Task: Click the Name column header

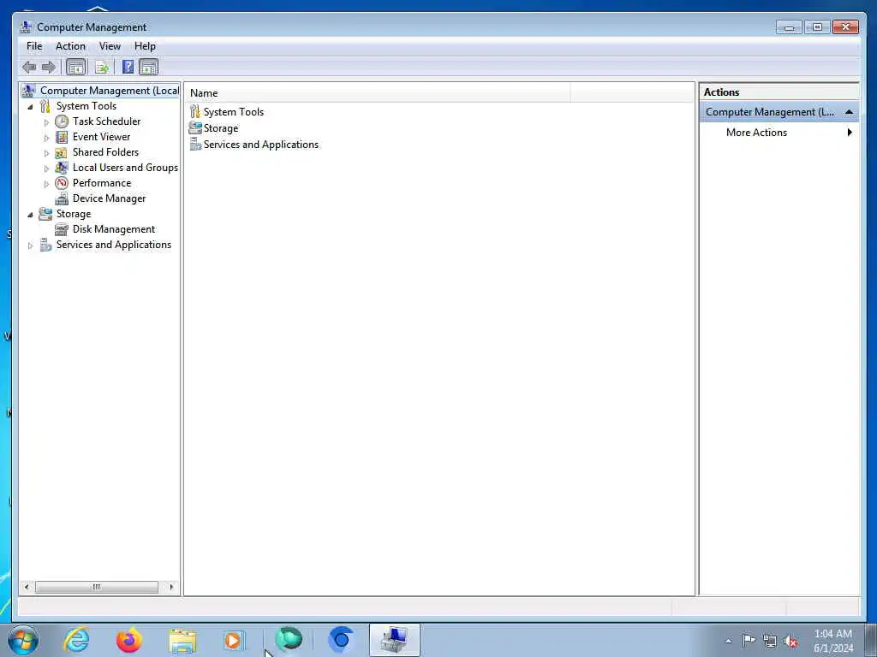Action: pyautogui.click(x=378, y=93)
